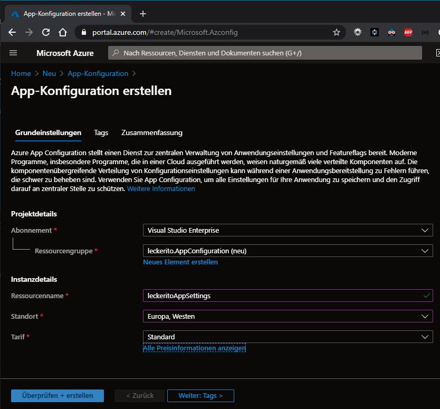Expand the Abonnement dropdown

[x=288, y=230]
